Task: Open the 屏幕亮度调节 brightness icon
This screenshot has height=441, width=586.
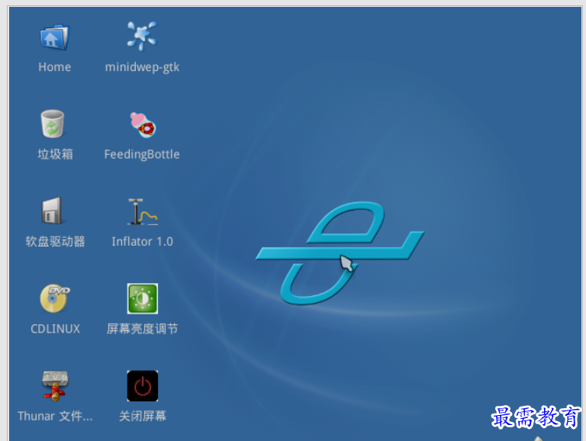Action: (x=143, y=298)
